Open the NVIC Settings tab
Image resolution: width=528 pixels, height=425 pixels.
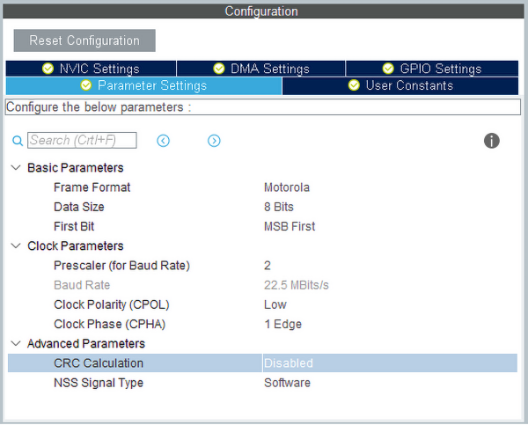(91, 69)
